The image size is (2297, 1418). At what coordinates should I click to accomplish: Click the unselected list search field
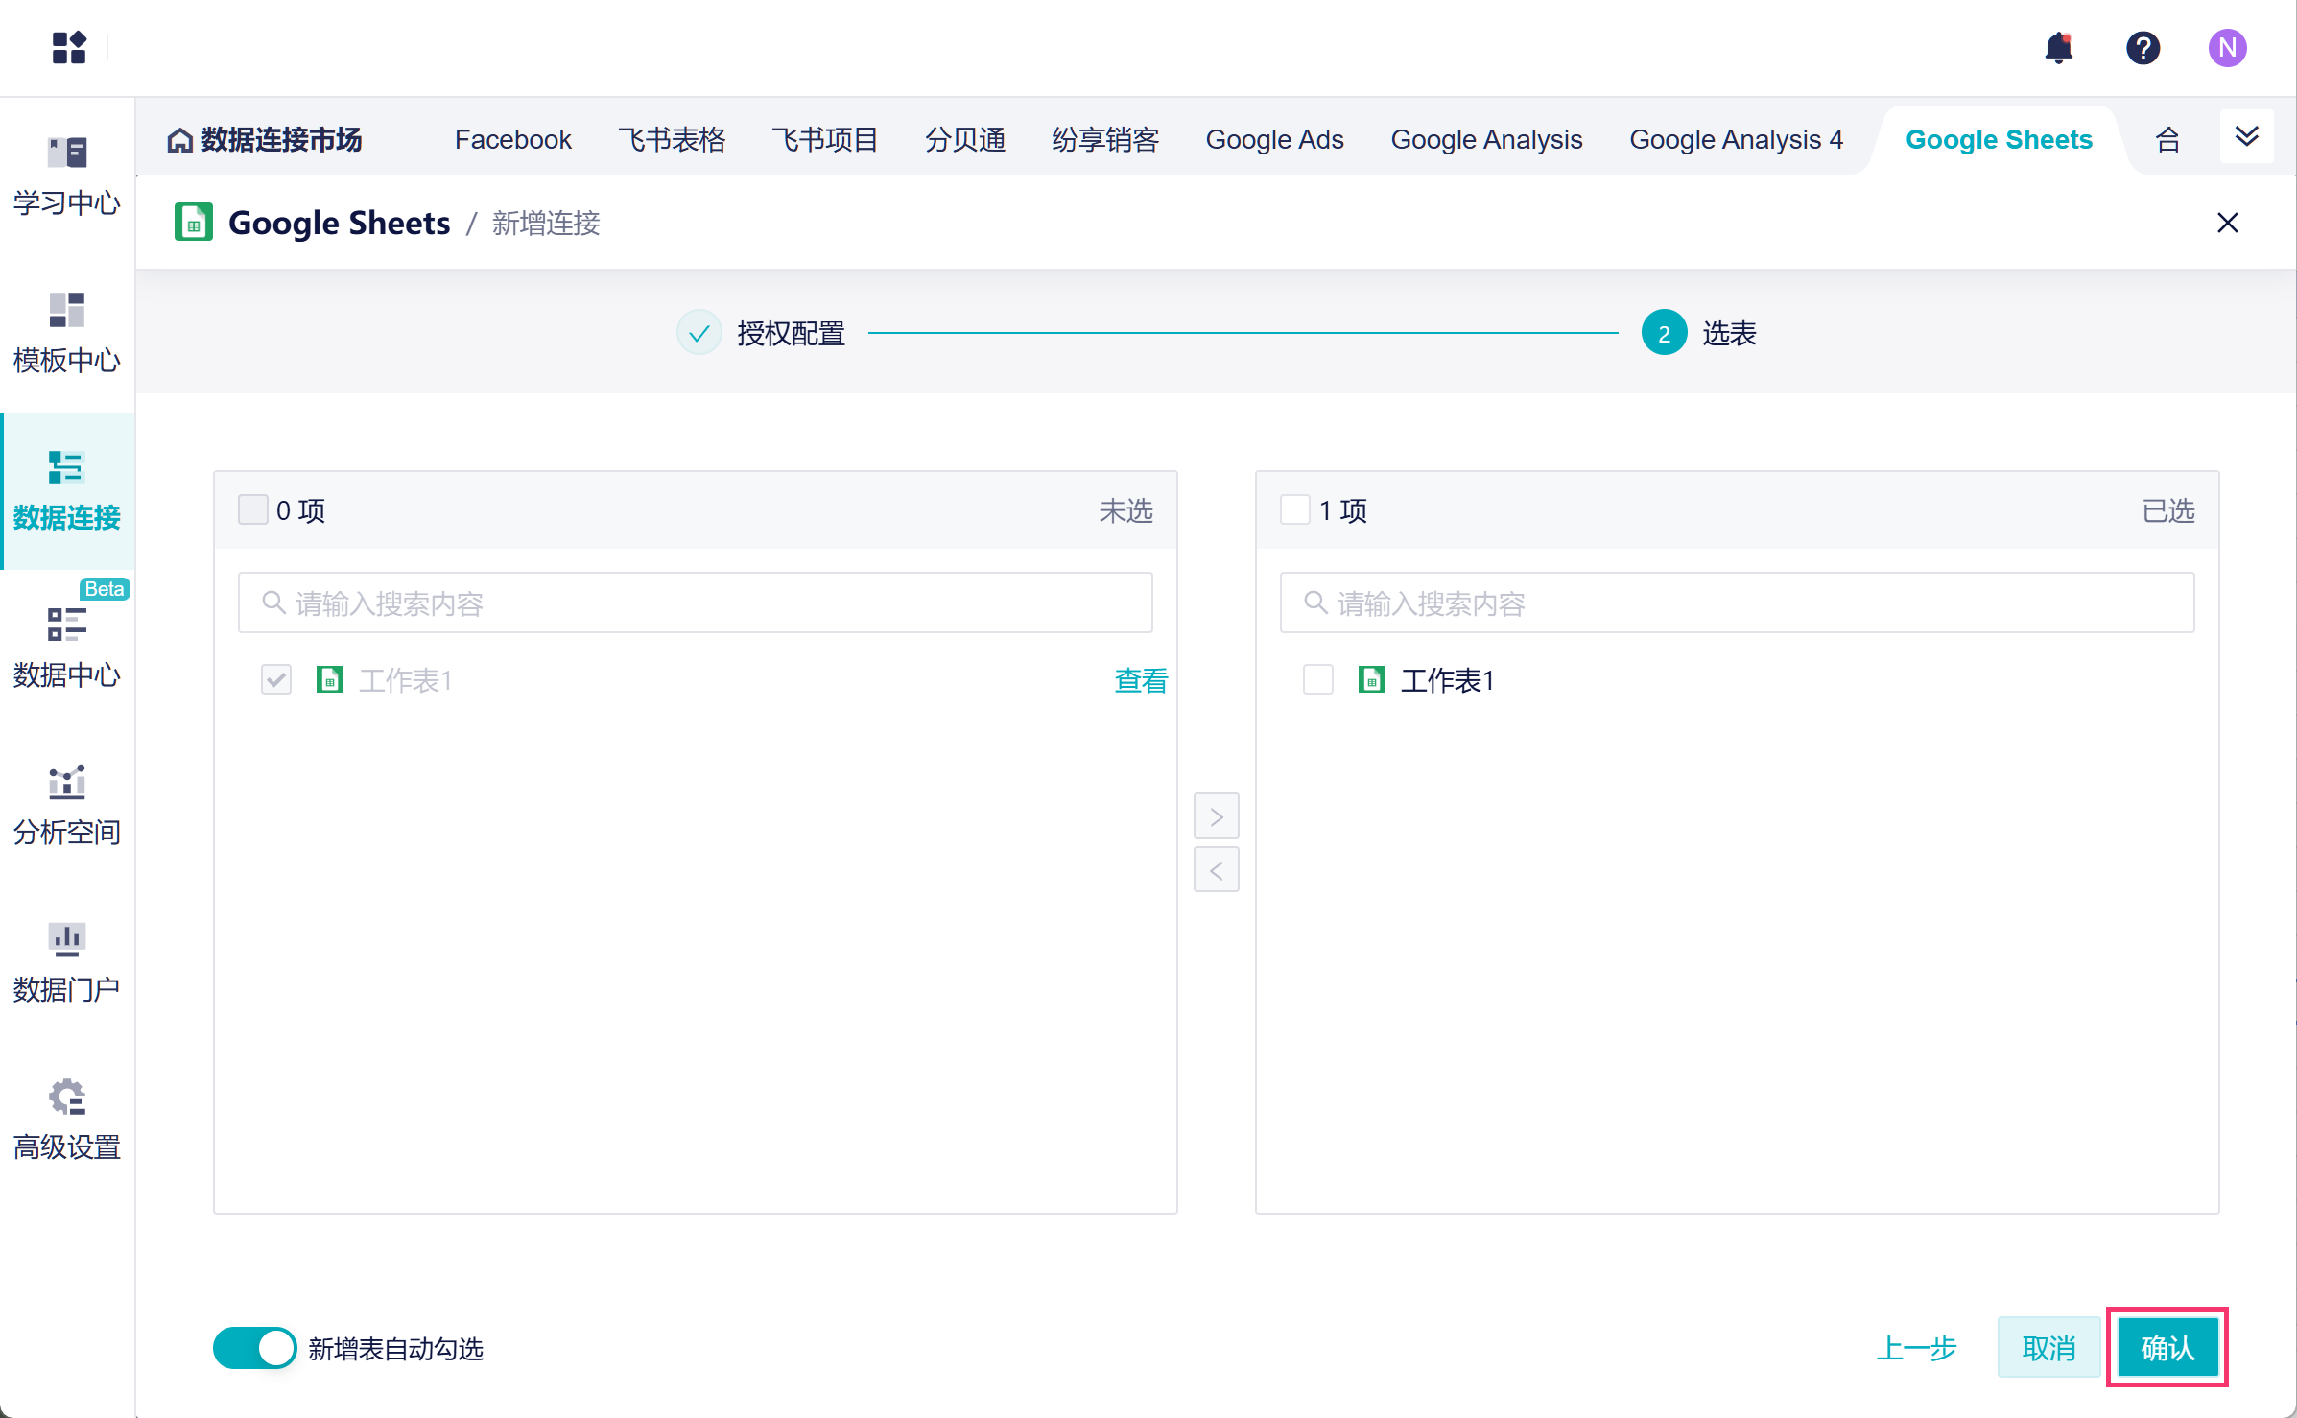pyautogui.click(x=696, y=603)
